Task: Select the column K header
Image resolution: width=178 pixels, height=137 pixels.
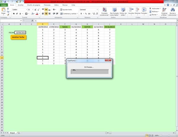Action: coord(121,24)
